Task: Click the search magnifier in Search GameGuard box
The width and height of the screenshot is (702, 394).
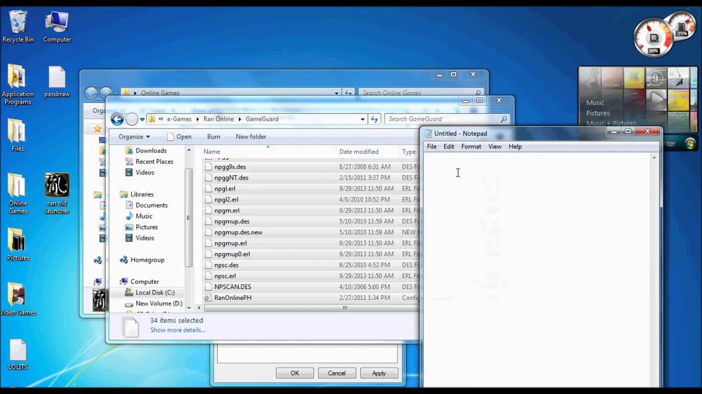Action: pyautogui.click(x=503, y=119)
